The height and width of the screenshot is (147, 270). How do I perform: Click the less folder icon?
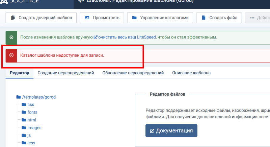click(x=24, y=143)
